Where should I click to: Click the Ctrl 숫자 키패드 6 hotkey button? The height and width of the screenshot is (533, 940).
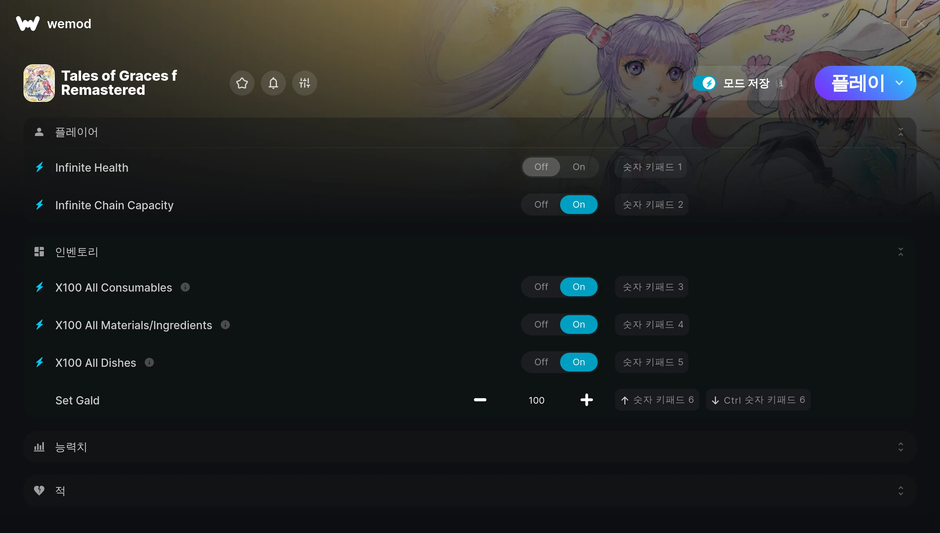click(x=758, y=400)
